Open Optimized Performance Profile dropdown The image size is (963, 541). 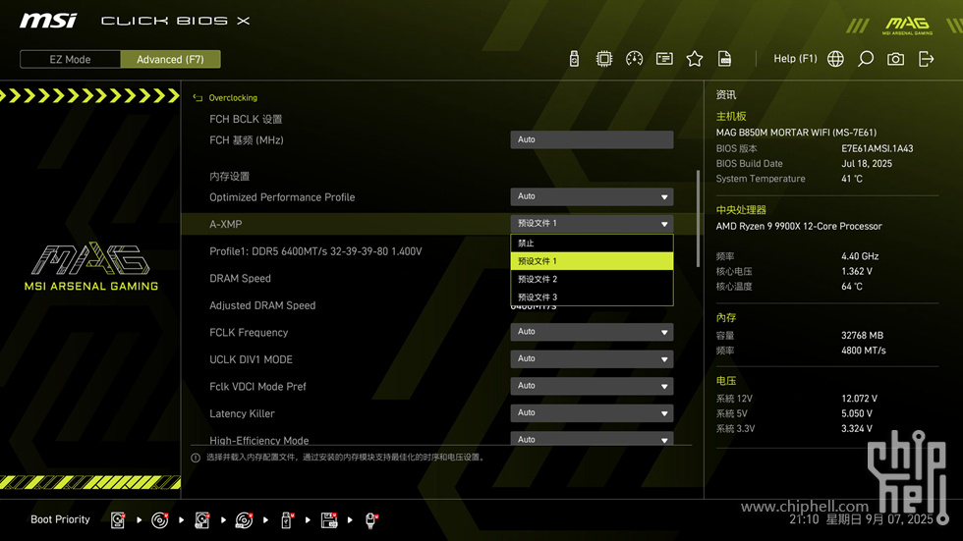click(592, 197)
